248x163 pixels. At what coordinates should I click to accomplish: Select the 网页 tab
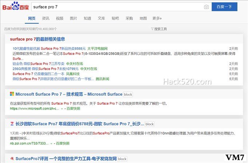click(x=32, y=18)
